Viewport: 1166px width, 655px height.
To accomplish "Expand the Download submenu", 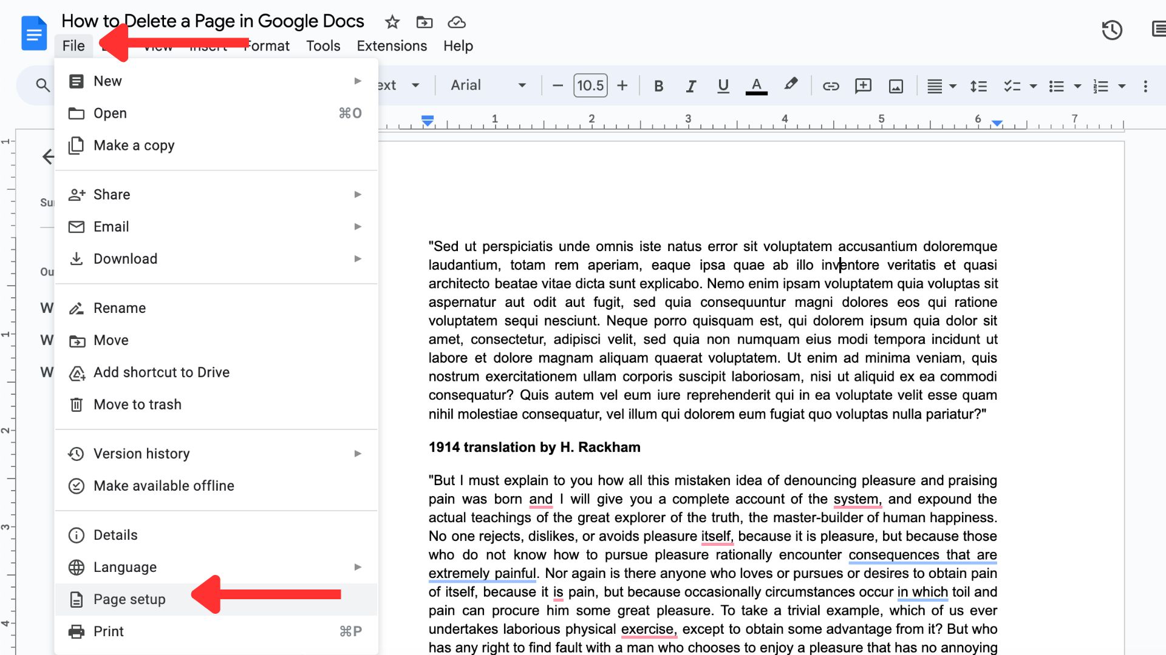I will (125, 258).
